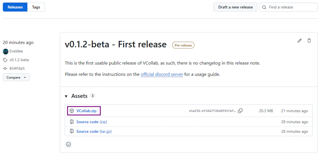Image resolution: width=325 pixels, height=157 pixels.
Task: Switch to the Tags tab
Action: 36,7
